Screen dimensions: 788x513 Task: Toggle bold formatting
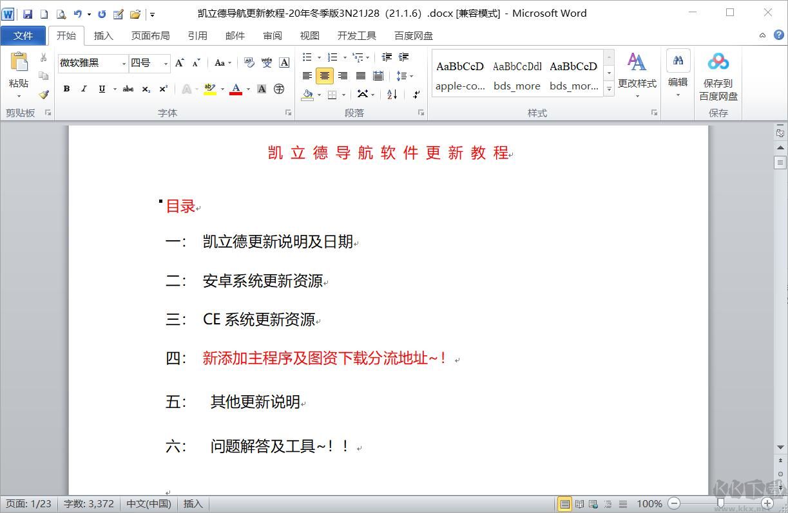click(x=66, y=88)
